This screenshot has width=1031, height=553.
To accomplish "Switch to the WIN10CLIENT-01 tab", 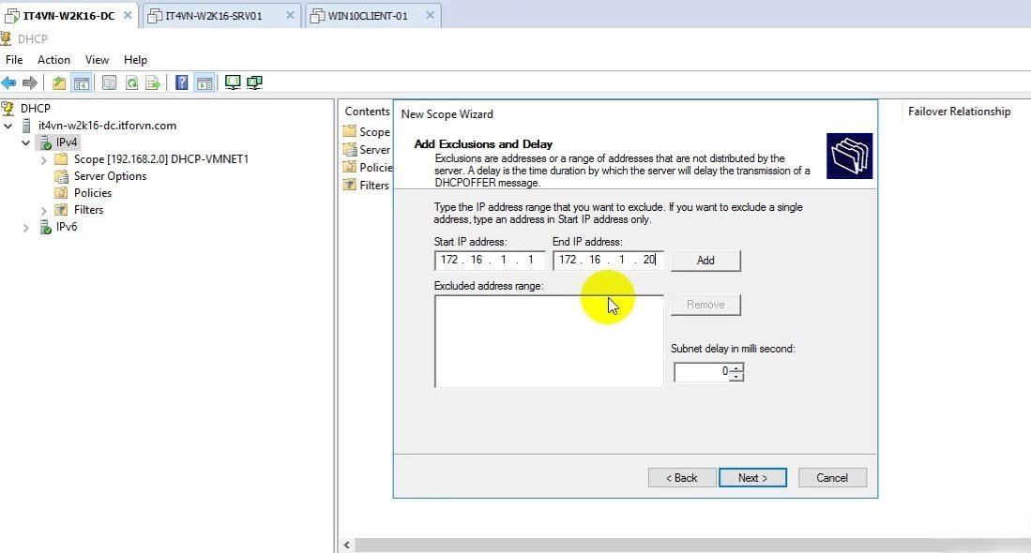I will 368,16.
